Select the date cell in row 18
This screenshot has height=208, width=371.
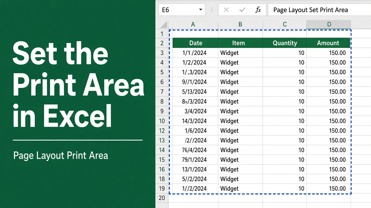(x=195, y=179)
